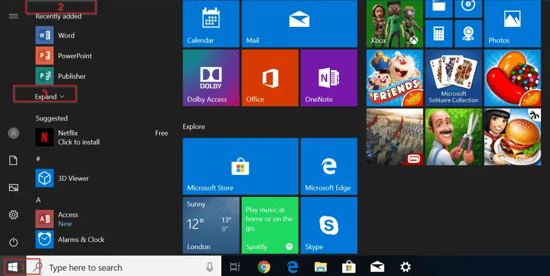Launch the Microsoft Edge tile
This screenshot has width=550, height=276.
329,166
